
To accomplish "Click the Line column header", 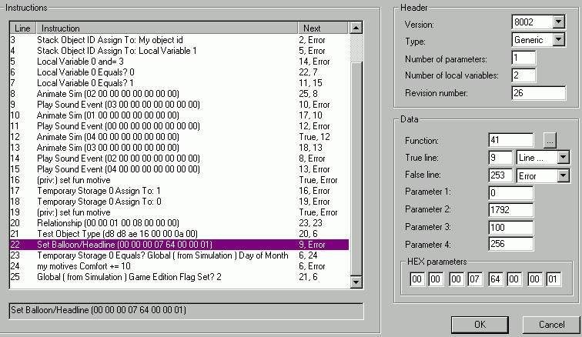I will pos(22,28).
